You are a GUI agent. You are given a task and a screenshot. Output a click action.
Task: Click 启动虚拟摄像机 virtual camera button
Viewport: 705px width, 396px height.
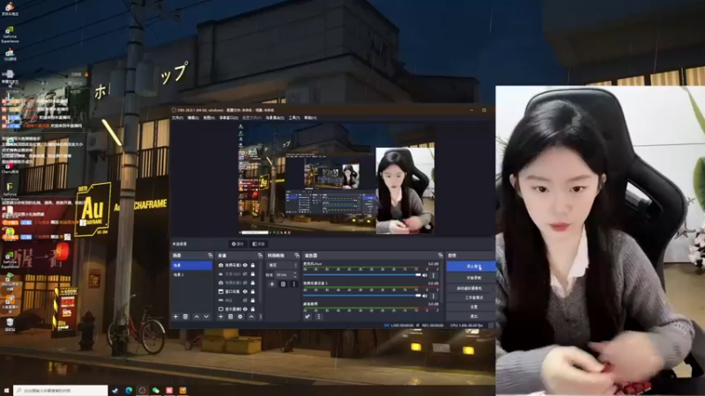471,289
